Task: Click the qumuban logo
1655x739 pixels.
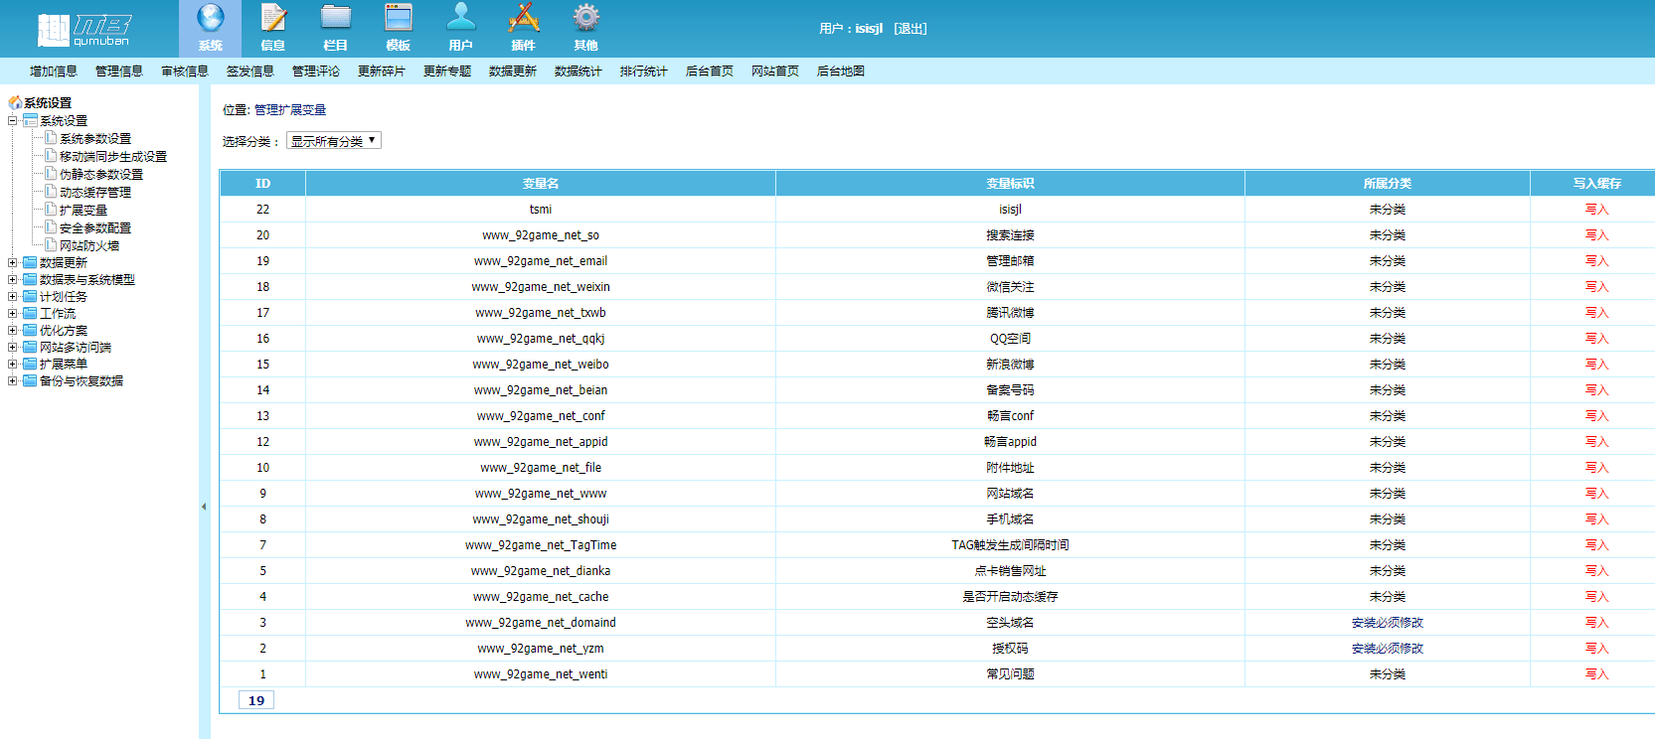Action: 84,30
